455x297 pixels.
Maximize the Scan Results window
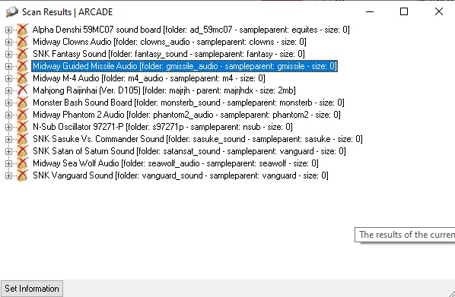pyautogui.click(x=404, y=12)
